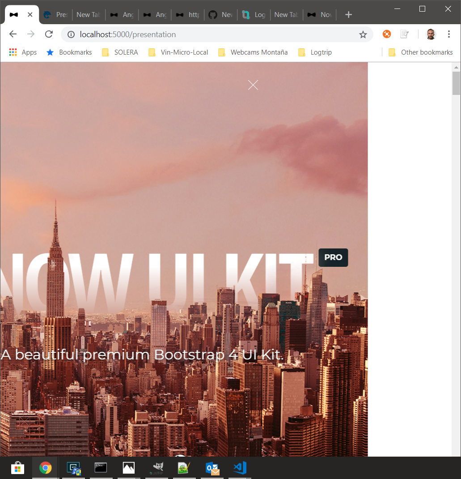Open a new browser tab with the plus icon

348,14
